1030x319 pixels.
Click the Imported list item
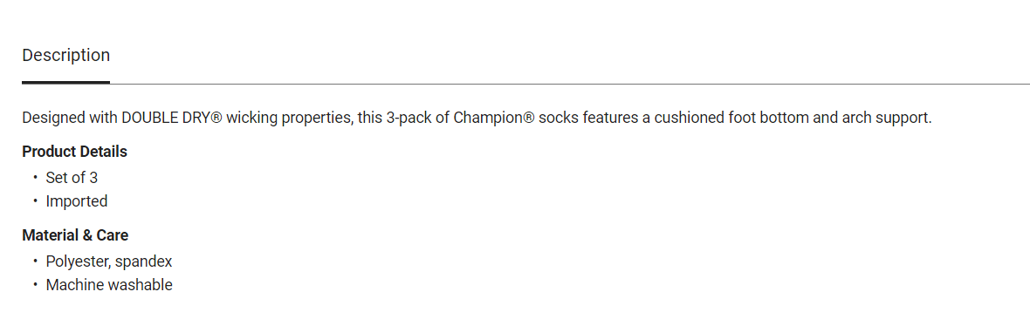pos(76,200)
